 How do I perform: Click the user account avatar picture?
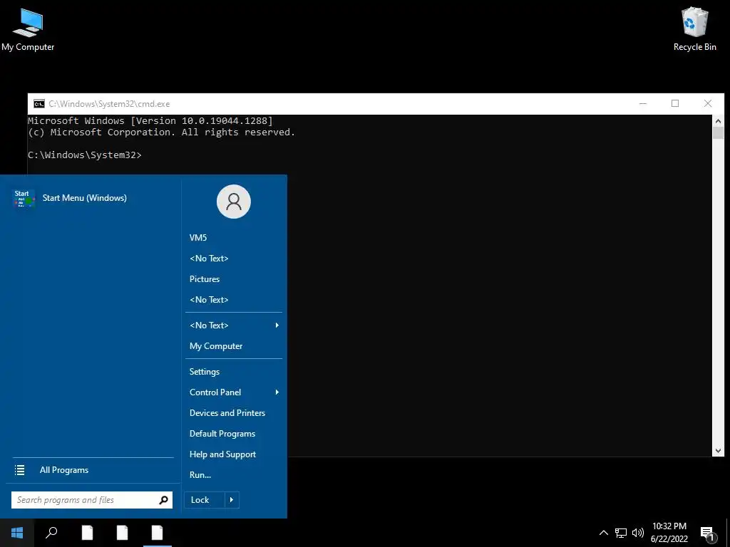234,202
